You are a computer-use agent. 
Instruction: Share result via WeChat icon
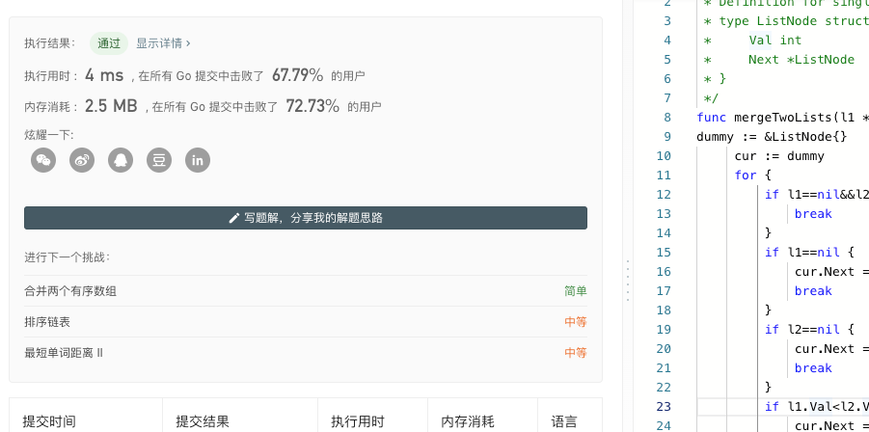point(43,161)
